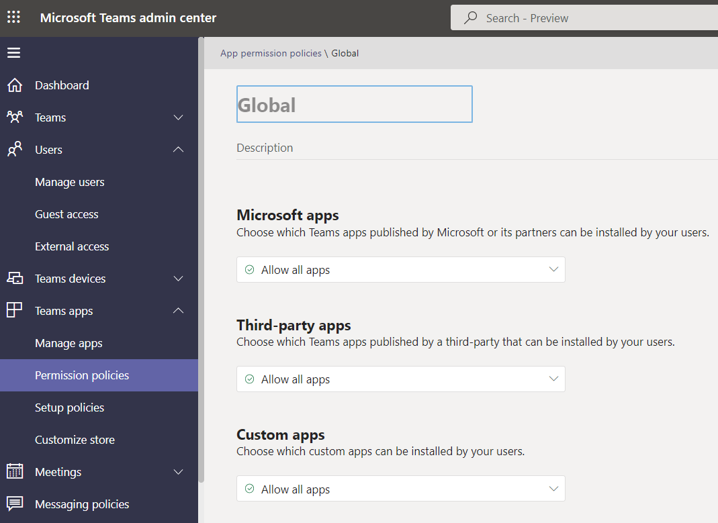Click the Users sidebar icon
Screen dimensions: 718x523
(13, 150)
